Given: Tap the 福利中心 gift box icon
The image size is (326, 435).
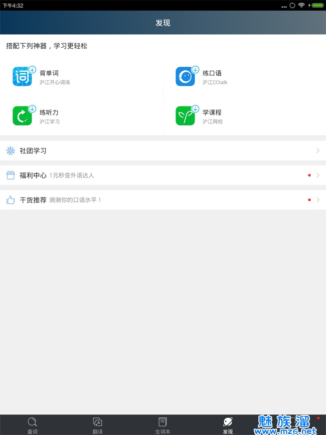Looking at the screenshot, I should tap(11, 175).
